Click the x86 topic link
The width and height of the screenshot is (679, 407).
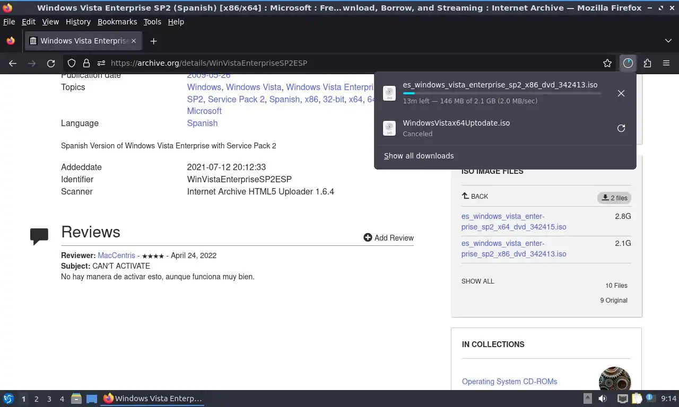(311, 99)
